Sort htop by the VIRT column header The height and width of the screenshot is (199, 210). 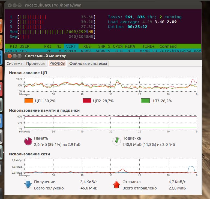[71, 46]
